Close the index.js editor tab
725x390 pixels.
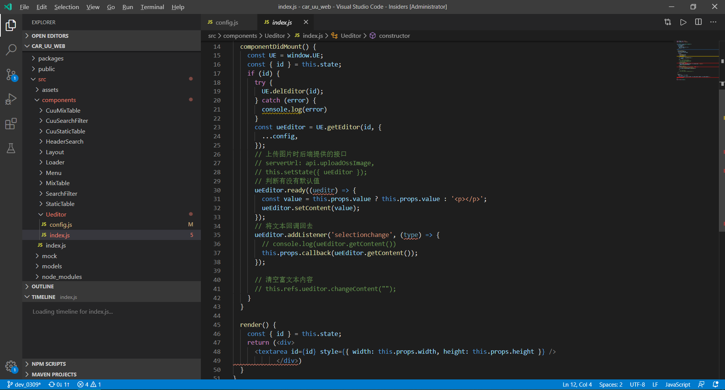tap(306, 22)
